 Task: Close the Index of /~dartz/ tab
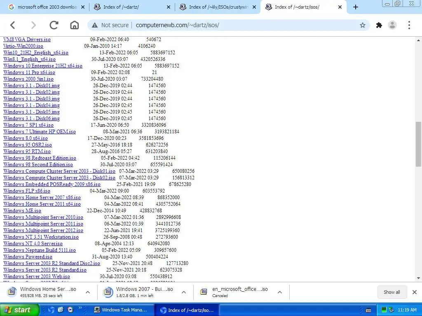click(169, 7)
